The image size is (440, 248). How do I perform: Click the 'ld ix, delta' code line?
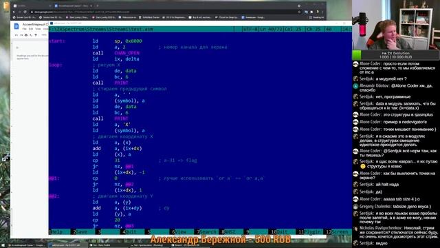(116, 59)
